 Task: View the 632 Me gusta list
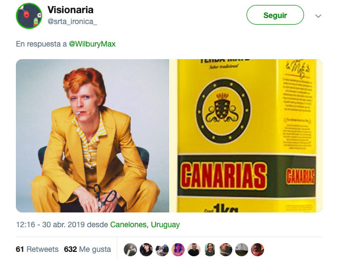[87, 249]
